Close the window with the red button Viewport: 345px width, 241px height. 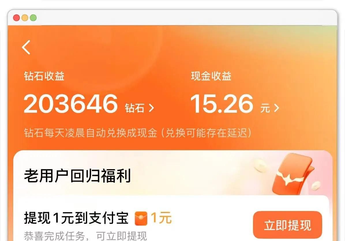point(16,18)
